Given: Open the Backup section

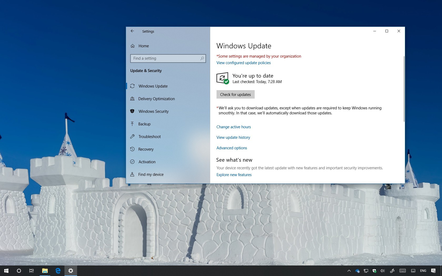Looking at the screenshot, I should point(144,124).
